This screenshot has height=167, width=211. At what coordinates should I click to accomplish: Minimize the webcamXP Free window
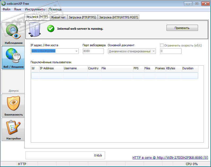[x=188, y=4]
